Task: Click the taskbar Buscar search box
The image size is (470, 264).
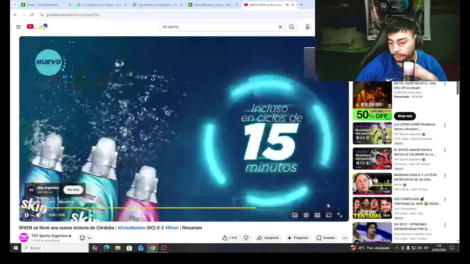Action: click(55, 248)
